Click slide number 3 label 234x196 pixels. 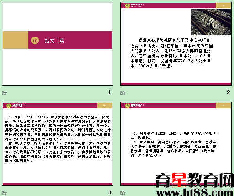click(x=110, y=192)
